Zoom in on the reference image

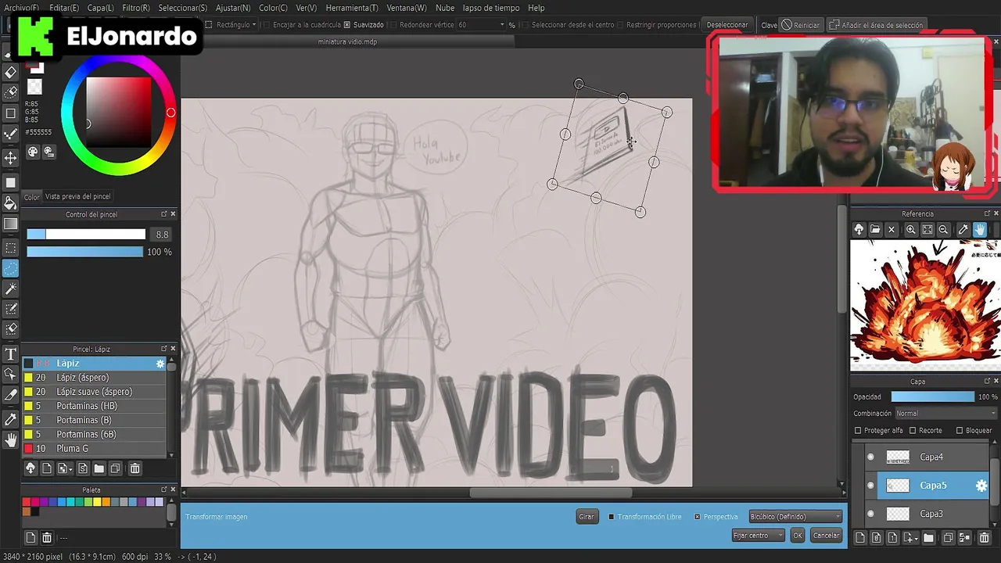(x=910, y=229)
